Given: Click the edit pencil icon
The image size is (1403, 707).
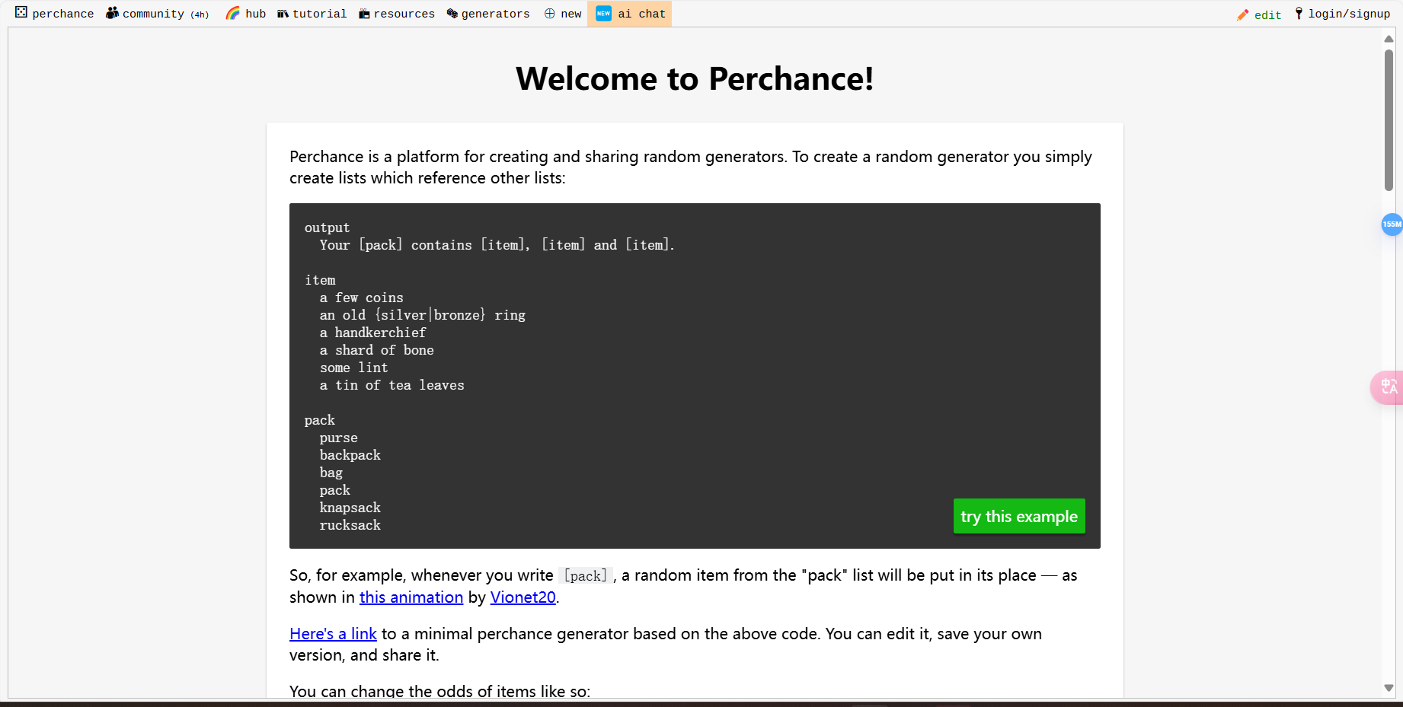Looking at the screenshot, I should (1242, 14).
